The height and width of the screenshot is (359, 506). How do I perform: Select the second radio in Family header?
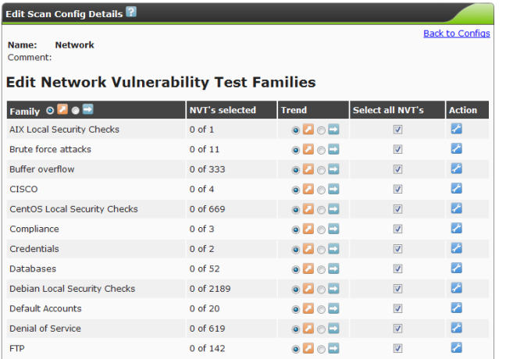(x=75, y=111)
